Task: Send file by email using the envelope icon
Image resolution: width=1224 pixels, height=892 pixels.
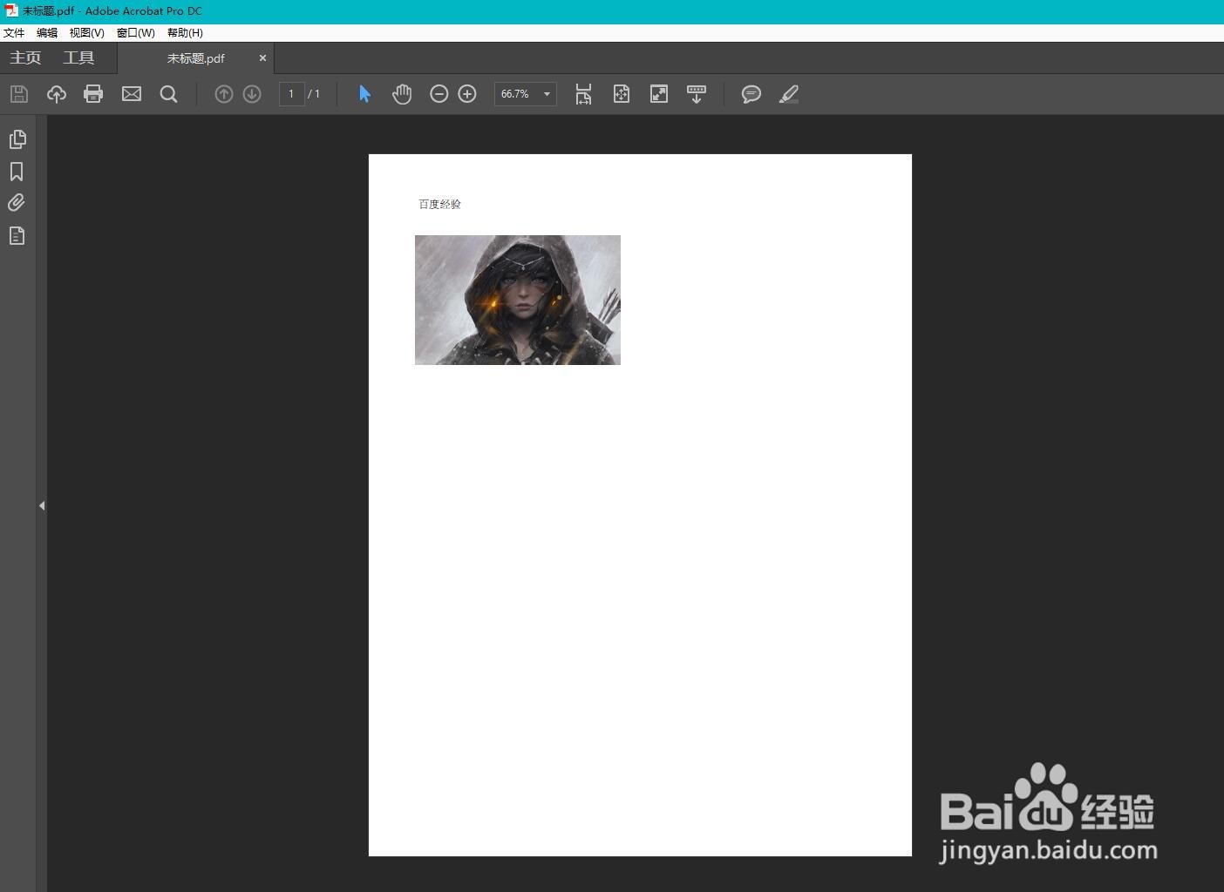Action: [x=132, y=94]
